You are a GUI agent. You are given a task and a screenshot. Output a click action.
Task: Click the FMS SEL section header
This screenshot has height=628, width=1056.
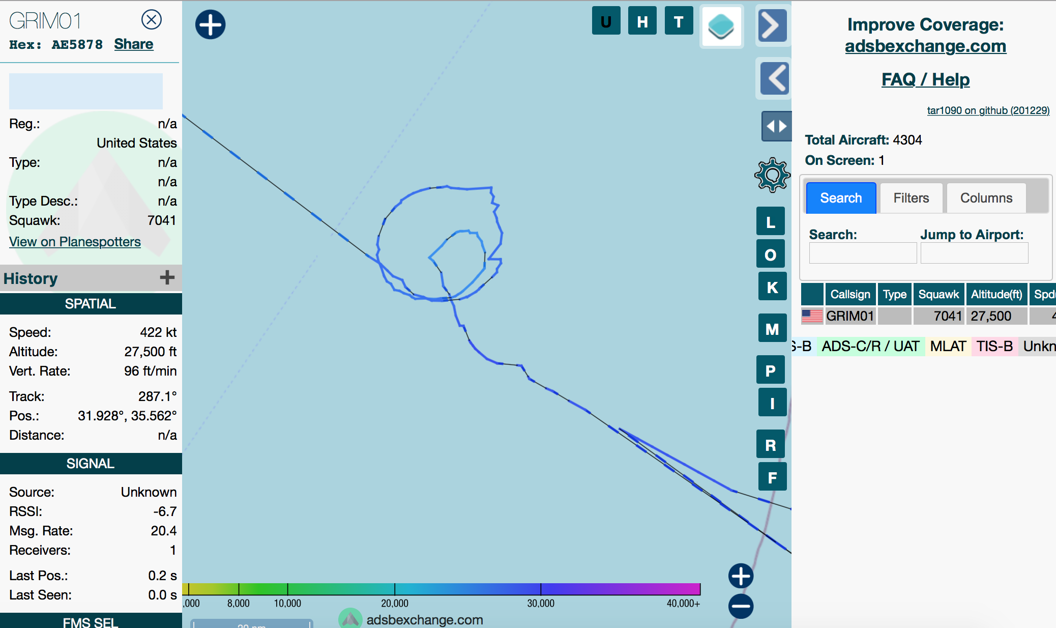pyautogui.click(x=91, y=621)
